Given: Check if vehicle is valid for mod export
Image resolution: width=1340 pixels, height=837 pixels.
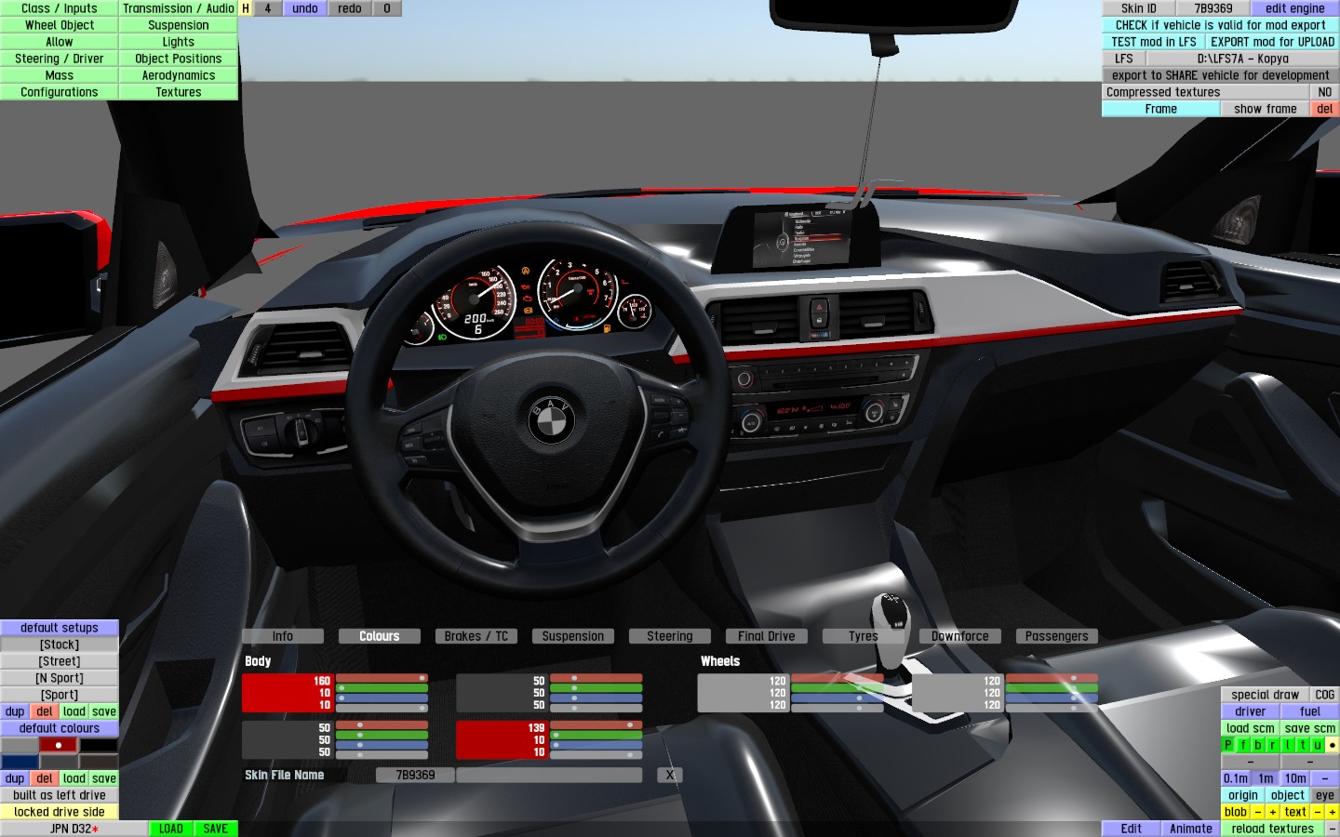Looking at the screenshot, I should tap(1221, 25).
